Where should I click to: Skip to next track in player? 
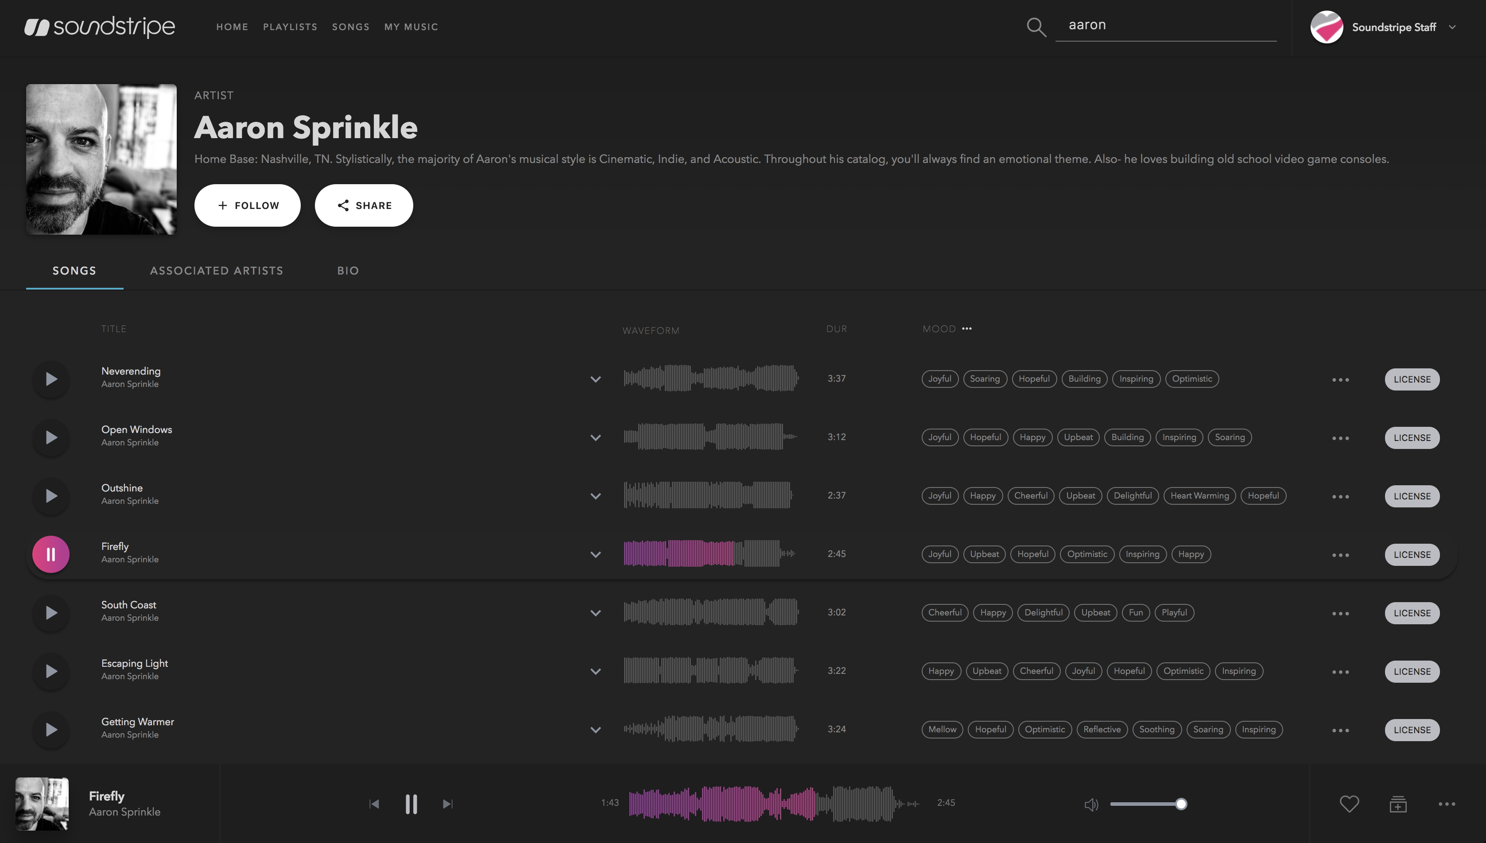point(447,804)
